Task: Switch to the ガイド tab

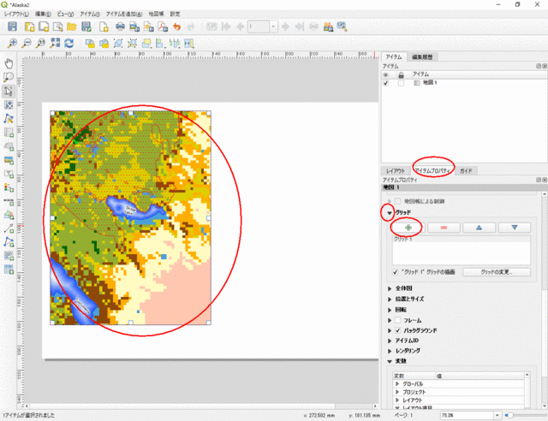Action: [466, 171]
